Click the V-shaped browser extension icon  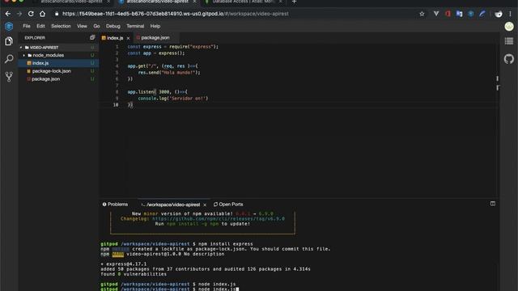tap(436, 14)
